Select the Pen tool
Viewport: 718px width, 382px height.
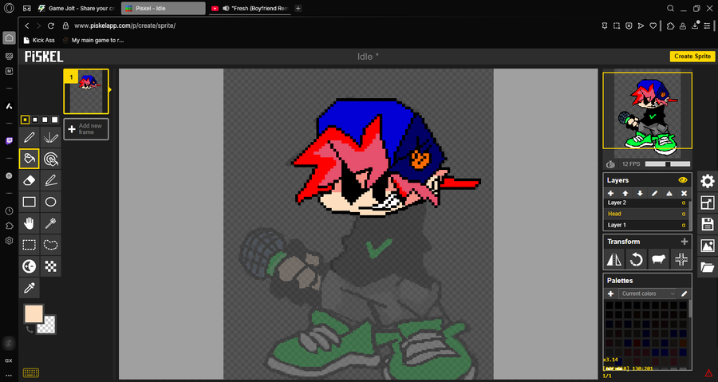[x=30, y=137]
